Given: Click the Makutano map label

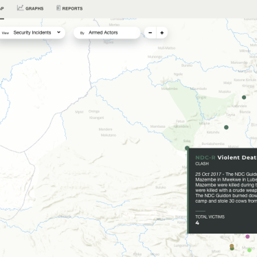Looking at the screenshot, I should [109, 135].
